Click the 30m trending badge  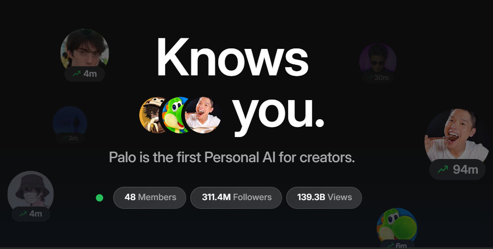pyautogui.click(x=377, y=78)
